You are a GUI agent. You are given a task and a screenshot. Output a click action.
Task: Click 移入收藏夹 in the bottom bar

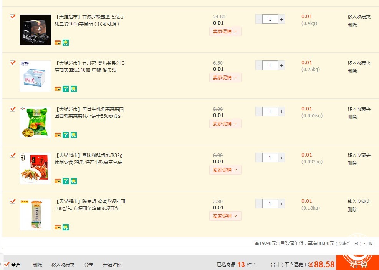point(63,265)
